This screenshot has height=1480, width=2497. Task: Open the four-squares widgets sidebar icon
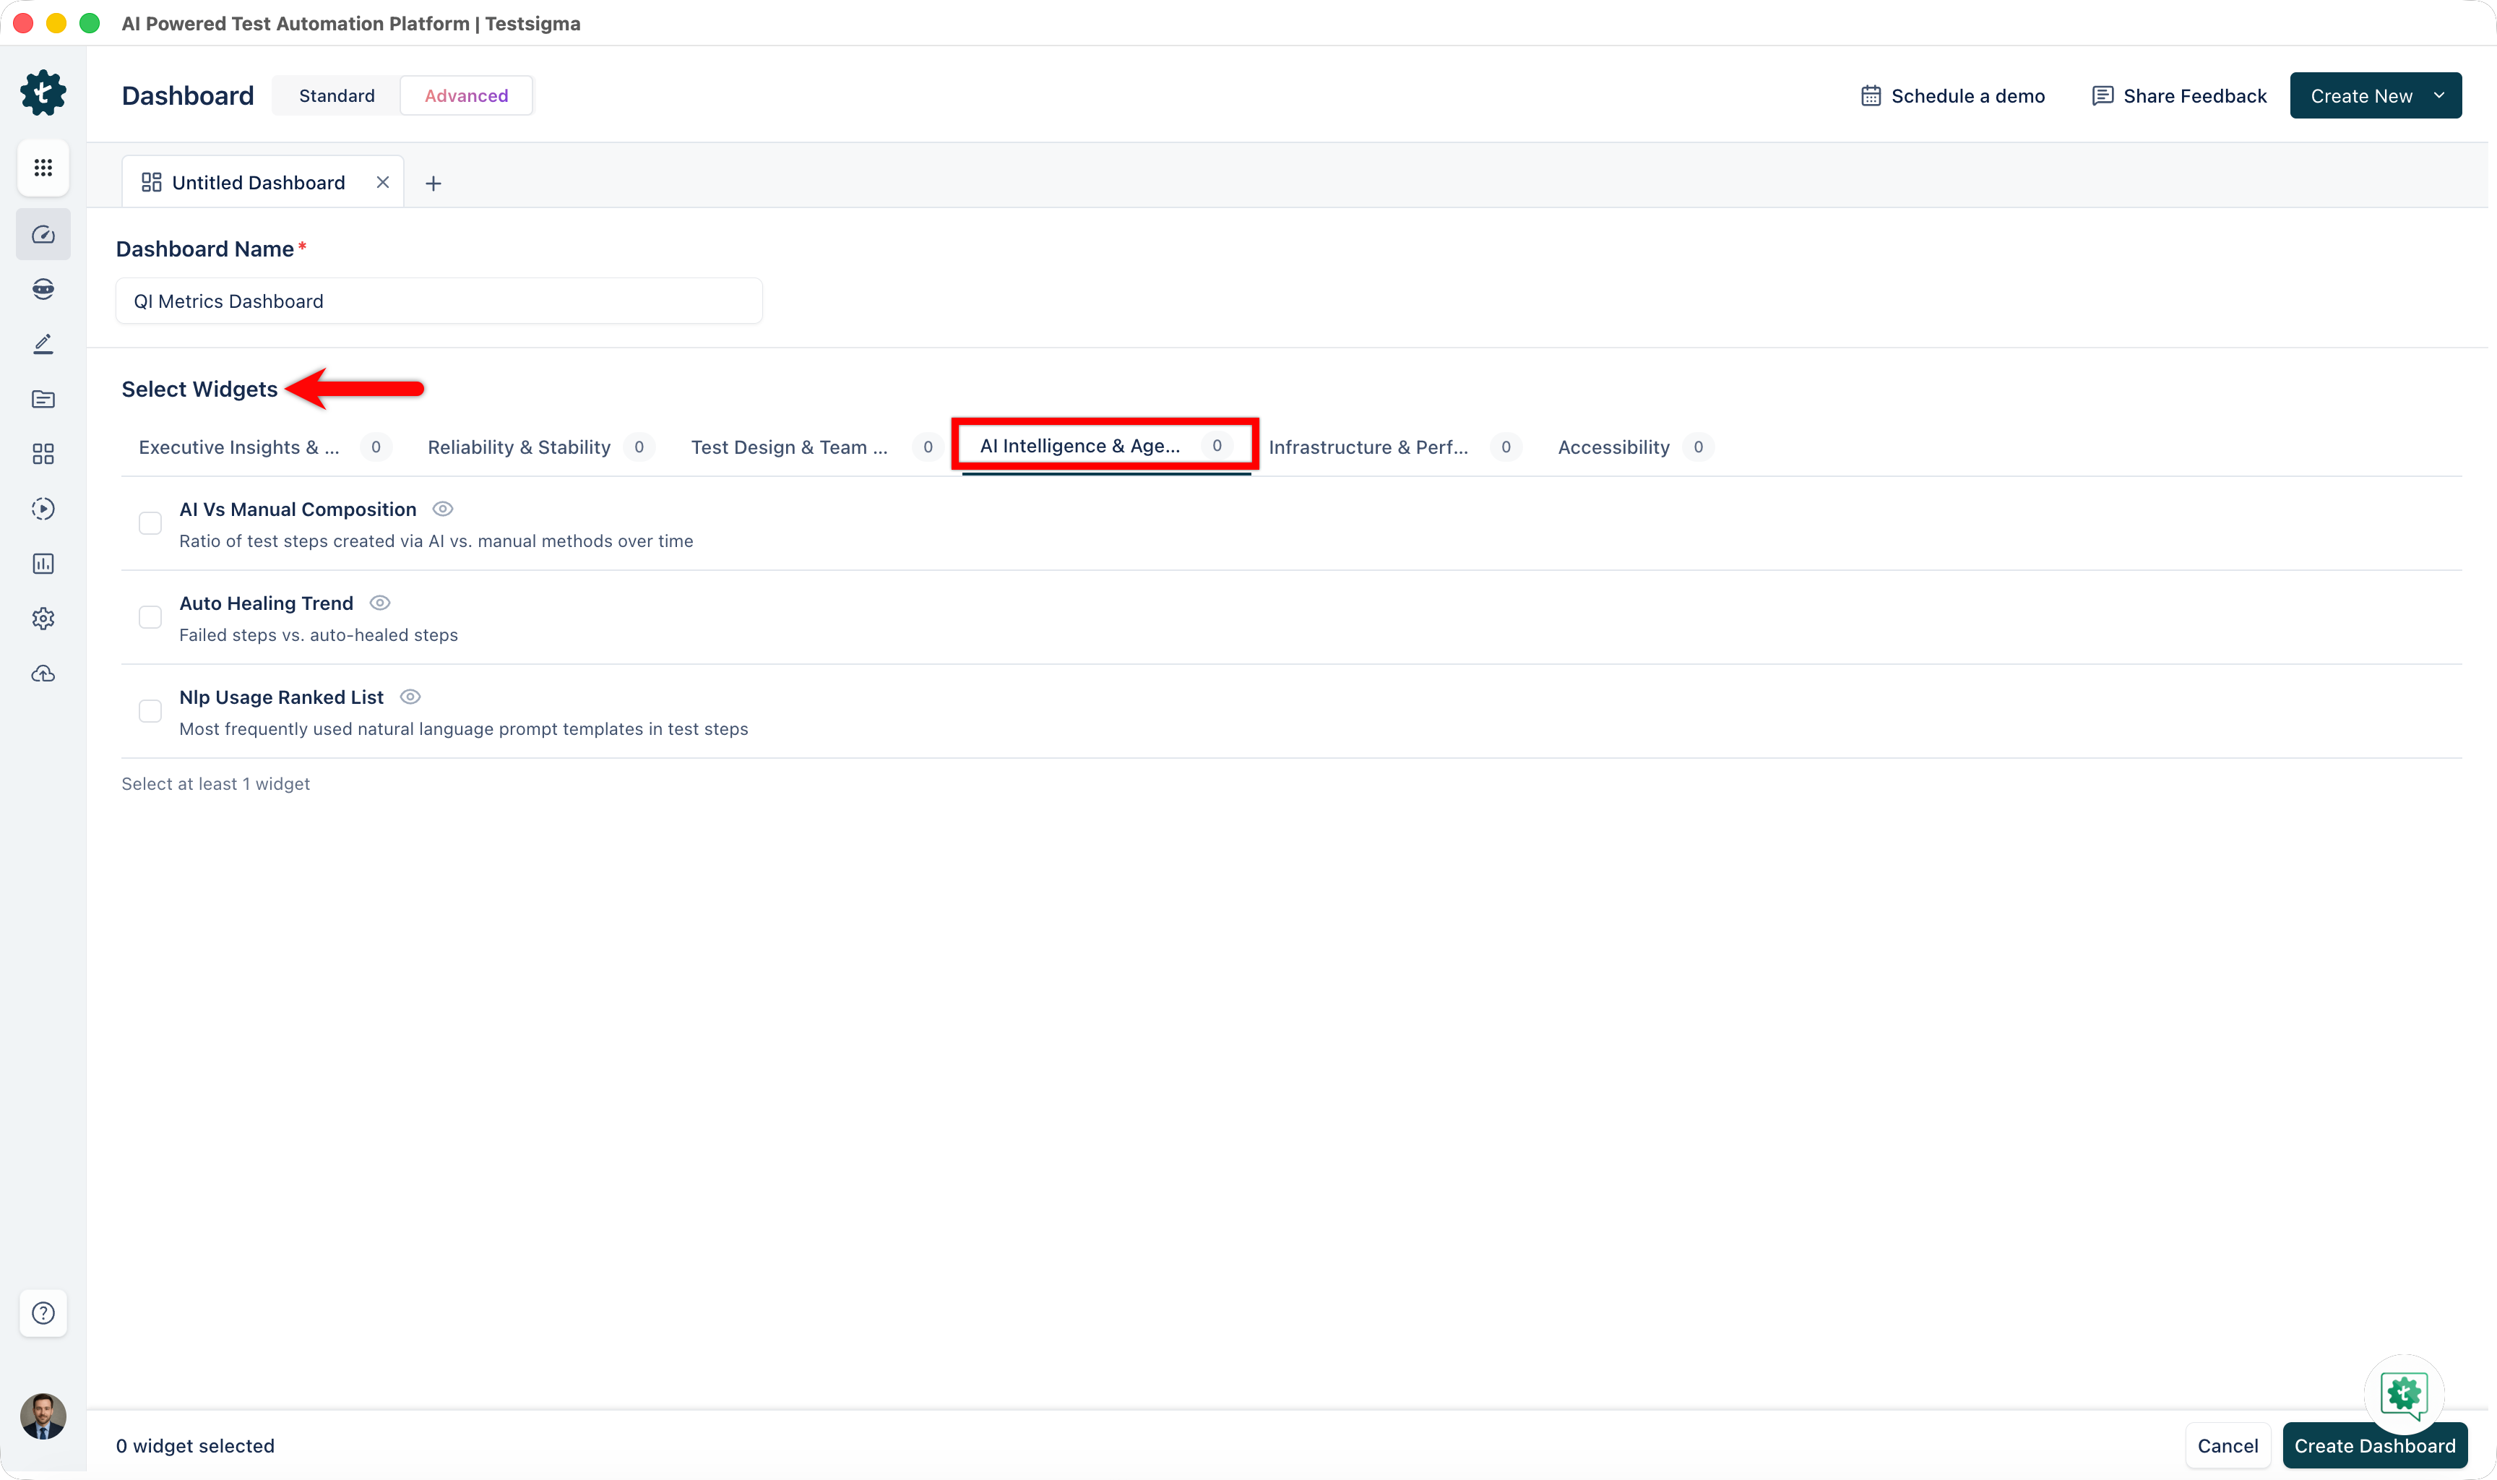pos(43,454)
